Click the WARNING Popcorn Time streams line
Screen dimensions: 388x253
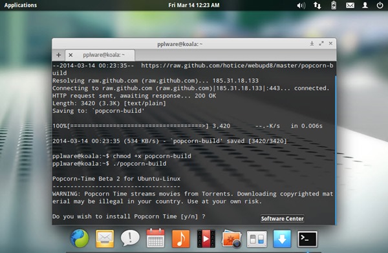[x=193, y=197]
